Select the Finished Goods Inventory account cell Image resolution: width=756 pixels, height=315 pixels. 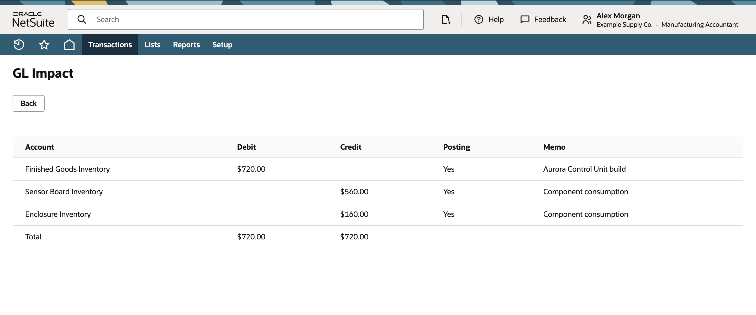click(67, 169)
